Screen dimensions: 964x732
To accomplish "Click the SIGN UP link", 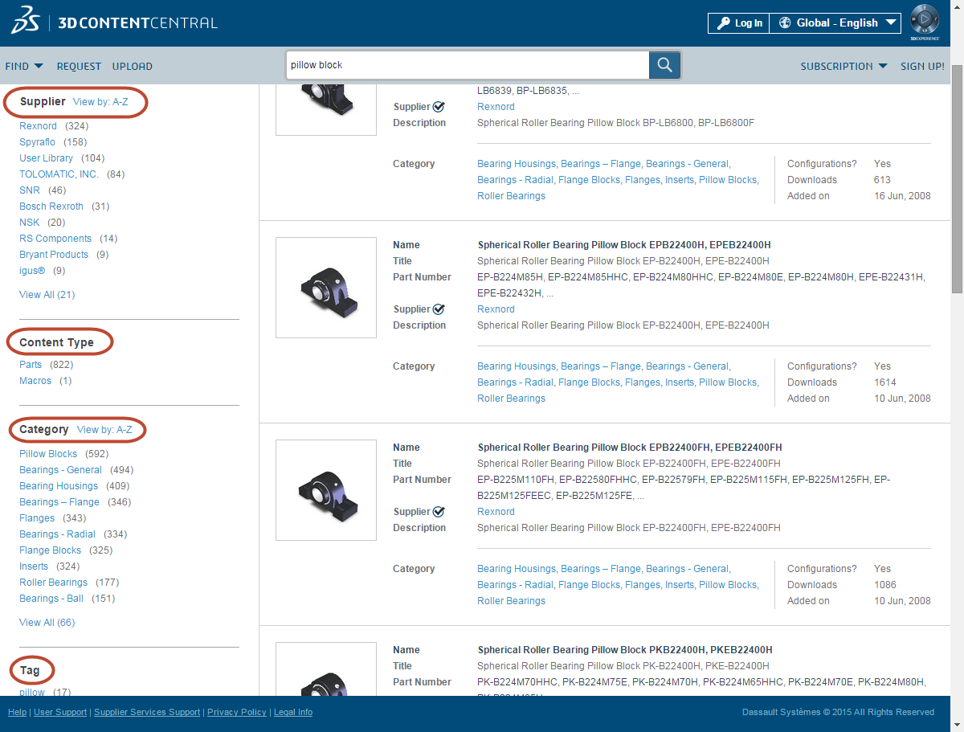I will coord(922,66).
